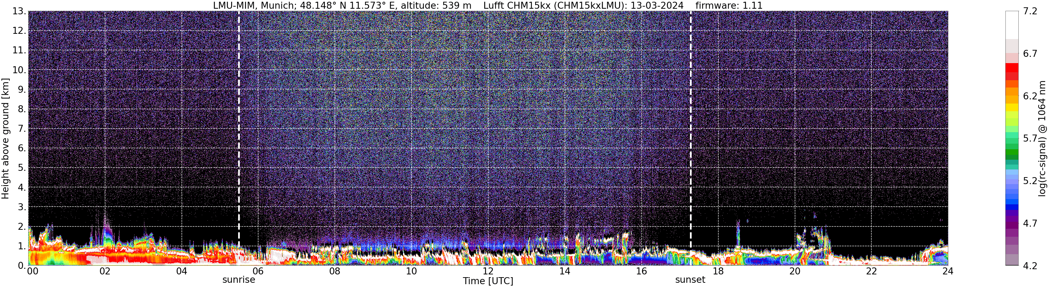Viewport: 1049px width, 288px height.
Task: Click the time axis tick '08'
Action: pos(335,271)
